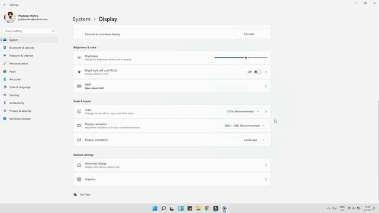Open the Windows Start menu
379x213 pixels.
pyautogui.click(x=155, y=208)
